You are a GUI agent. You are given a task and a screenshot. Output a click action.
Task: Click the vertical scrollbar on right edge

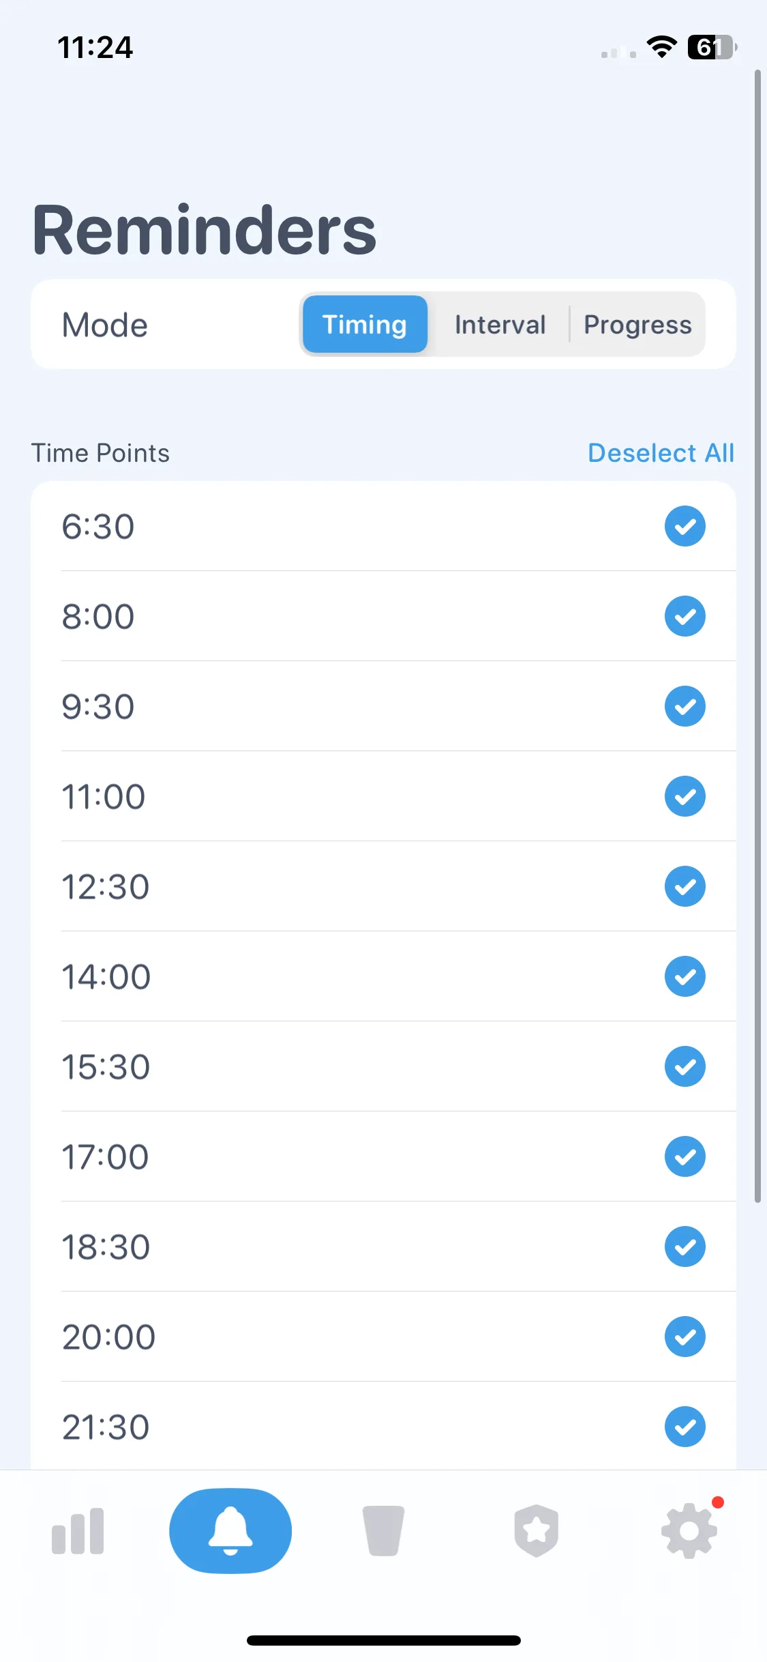coord(757,636)
